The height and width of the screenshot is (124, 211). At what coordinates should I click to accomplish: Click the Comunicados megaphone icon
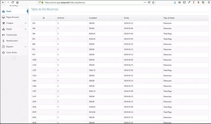(x=3, y=35)
